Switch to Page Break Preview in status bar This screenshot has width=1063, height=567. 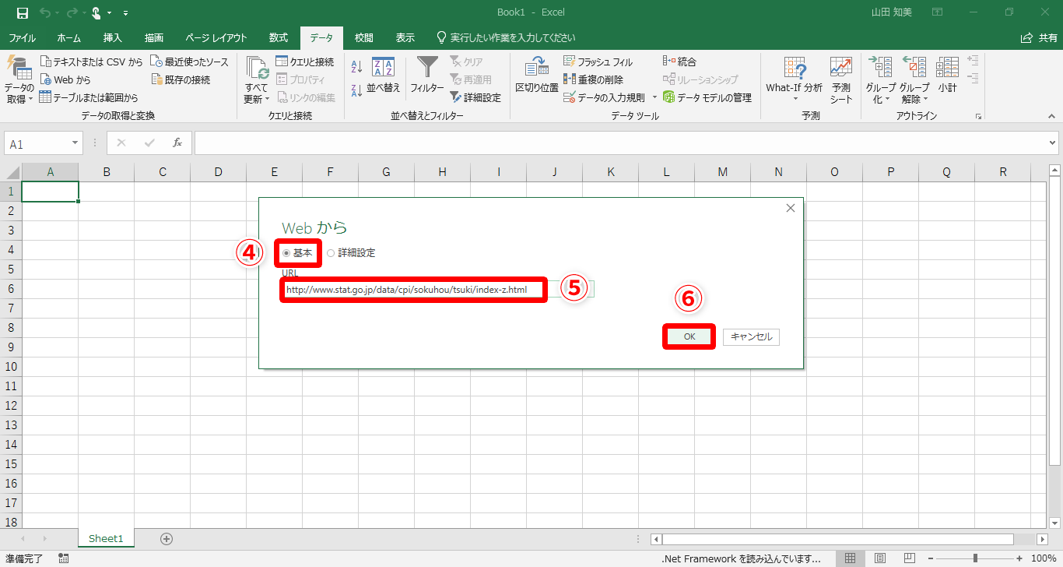[x=908, y=558]
